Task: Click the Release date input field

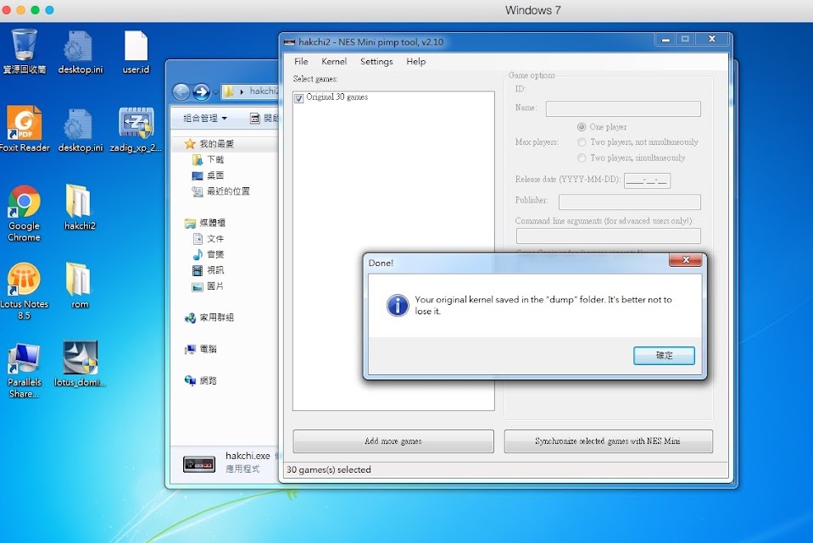Action: (647, 180)
